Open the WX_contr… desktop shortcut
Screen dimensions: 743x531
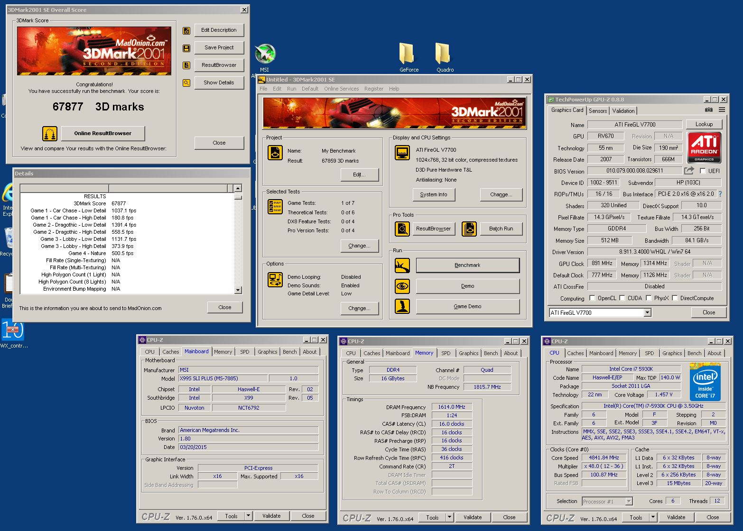click(x=13, y=334)
